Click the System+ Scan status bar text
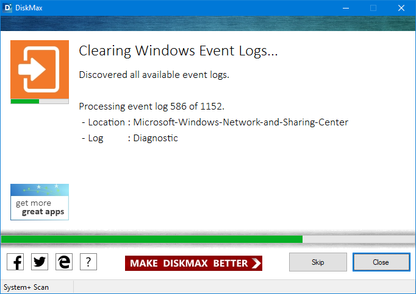 [26, 287]
